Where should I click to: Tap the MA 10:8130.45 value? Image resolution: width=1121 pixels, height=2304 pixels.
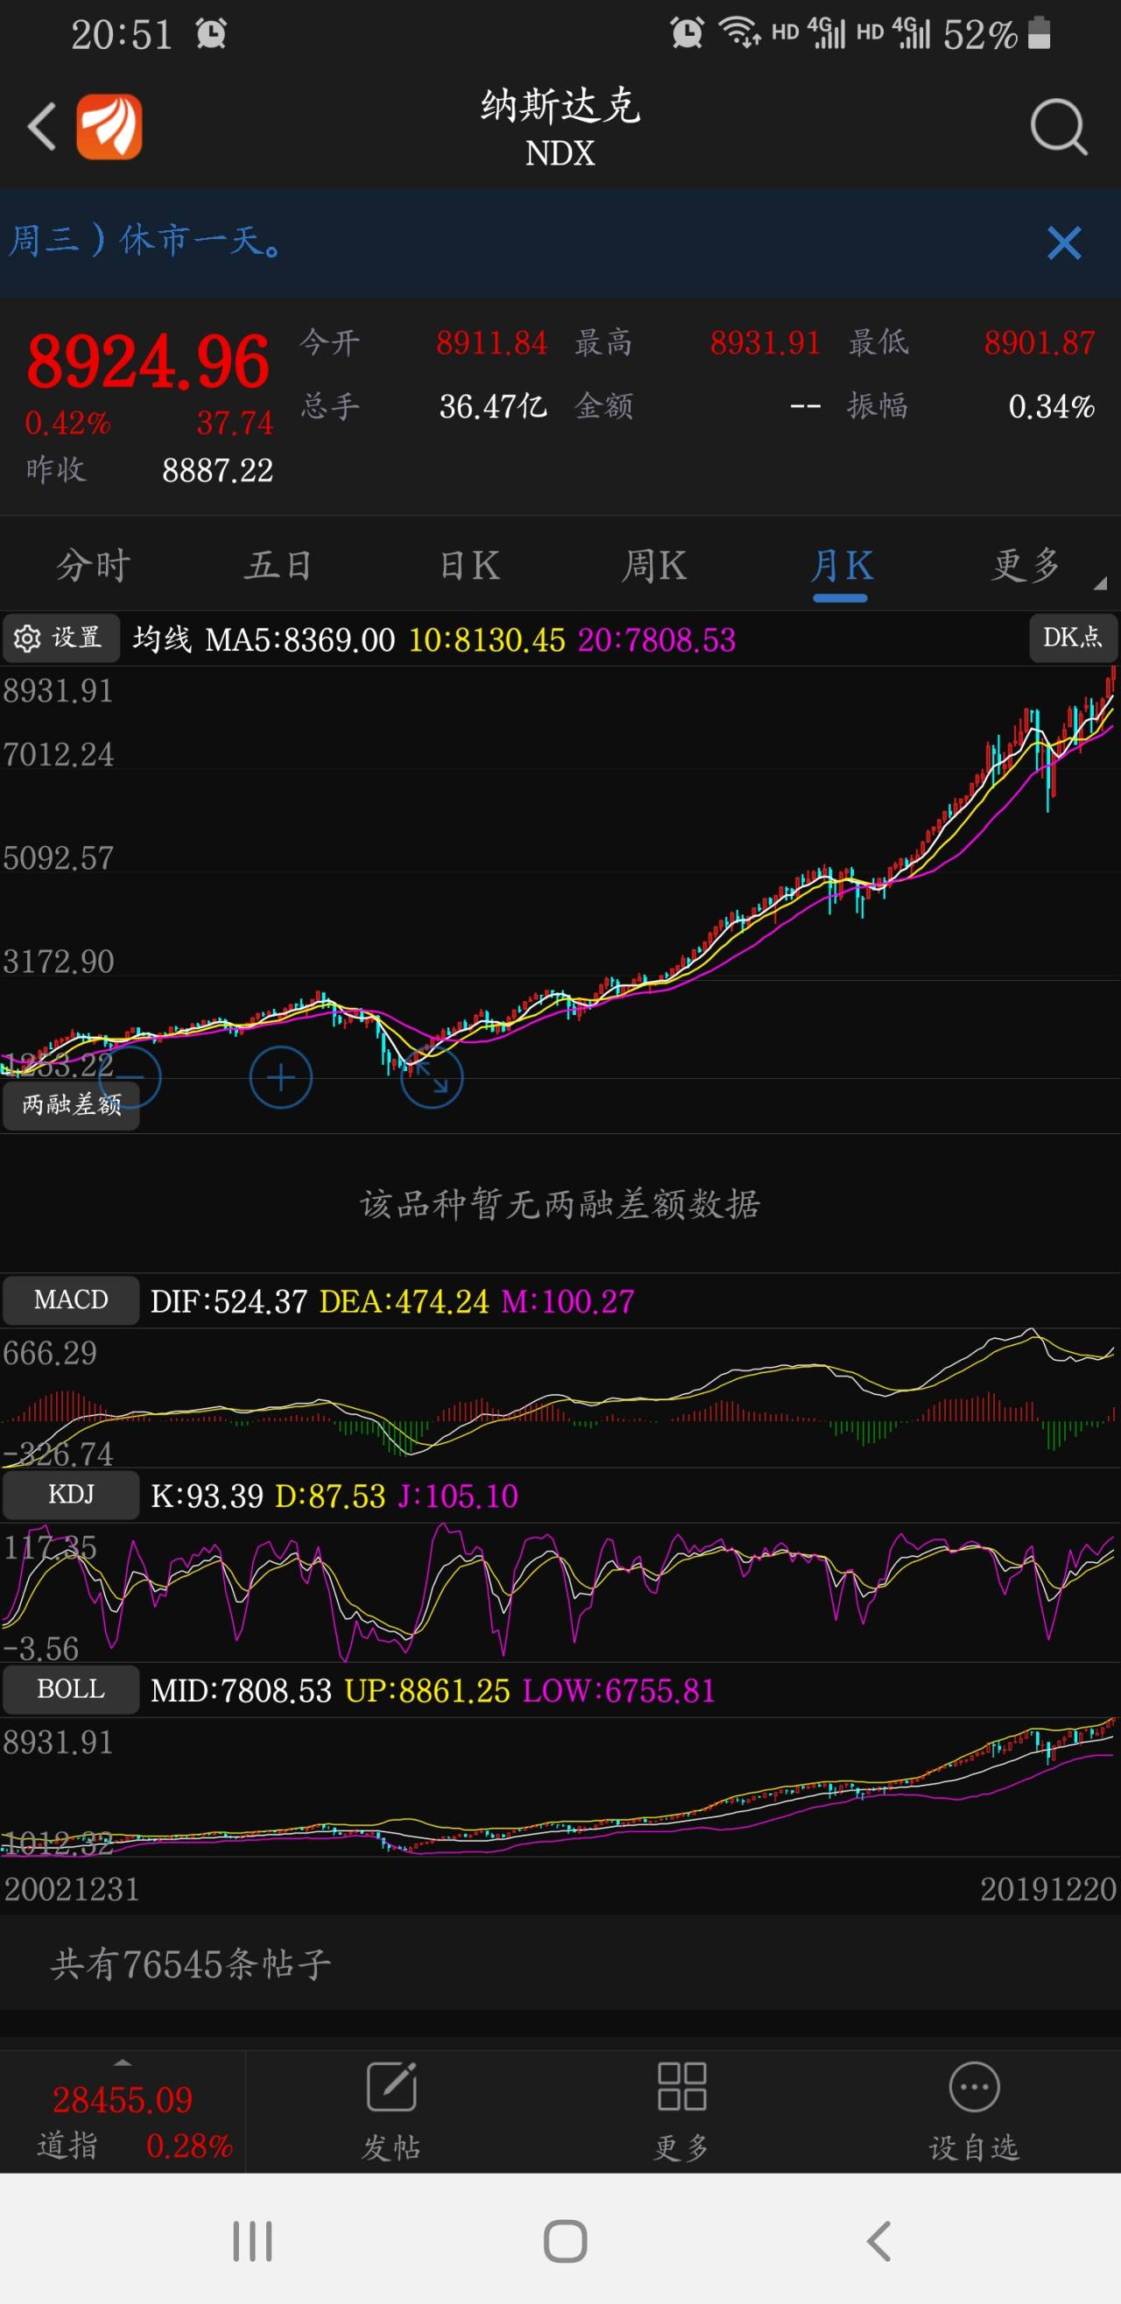[487, 640]
